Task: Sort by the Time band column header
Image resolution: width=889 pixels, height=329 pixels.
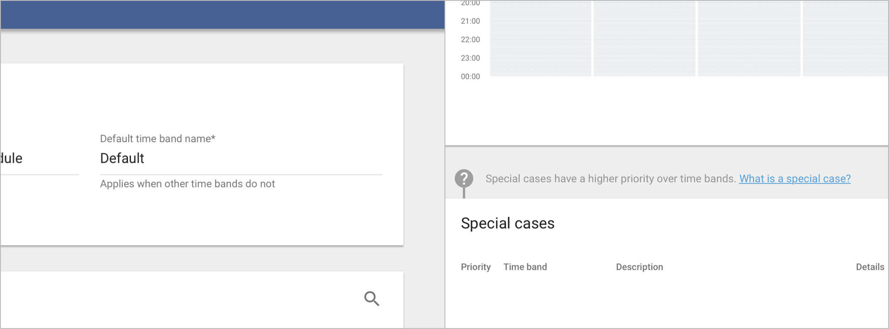Action: 525,267
